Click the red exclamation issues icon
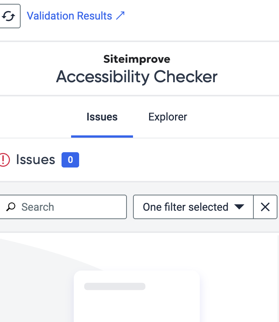Viewport: 279px width, 322px height. pos(5,160)
